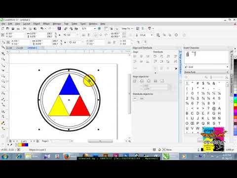
Task: Cut the selection using the toolbar
Action: [25, 29]
